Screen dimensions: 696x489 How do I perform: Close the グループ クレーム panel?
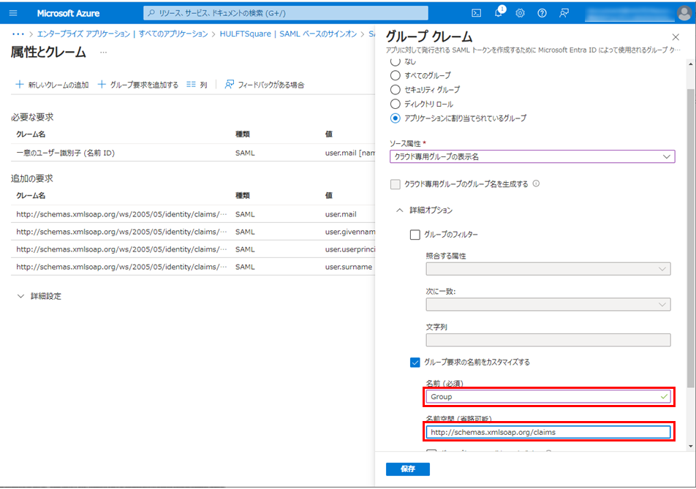675,37
